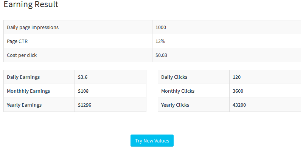Screen dimensions: 303x153
Task: Select the 12% CTR value
Action: point(160,41)
